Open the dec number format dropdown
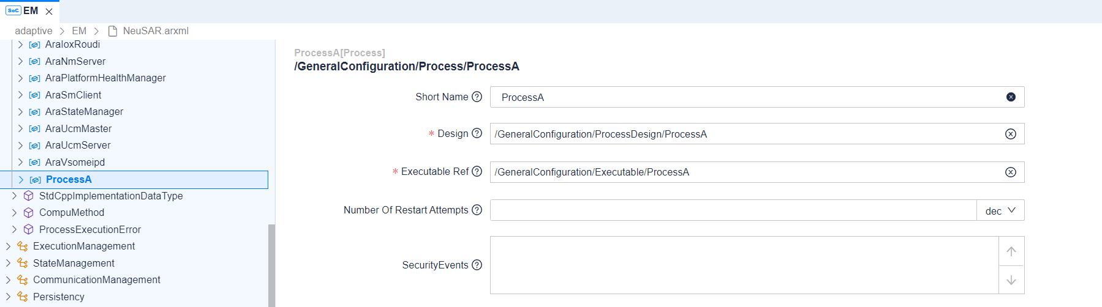1102x307 pixels. (1000, 210)
